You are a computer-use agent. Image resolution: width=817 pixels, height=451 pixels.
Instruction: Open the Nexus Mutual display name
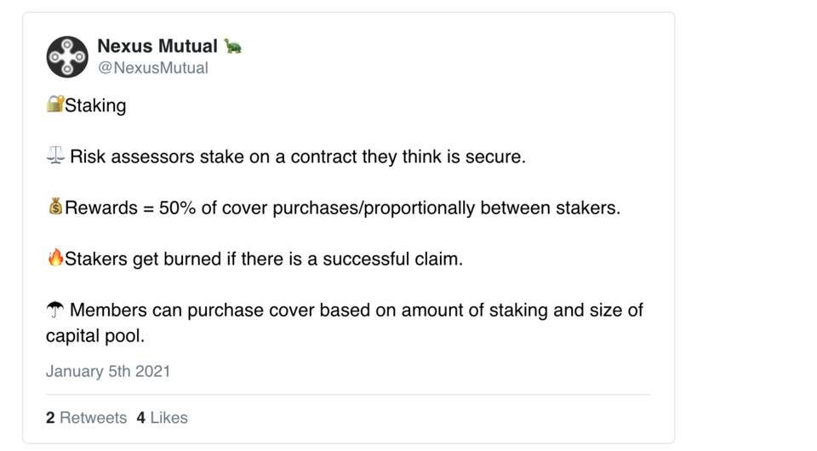157,46
